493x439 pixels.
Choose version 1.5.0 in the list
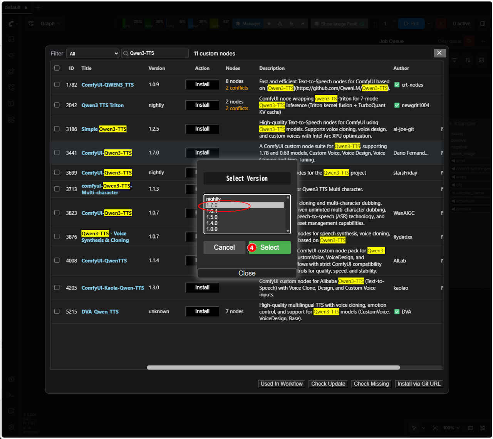245,217
